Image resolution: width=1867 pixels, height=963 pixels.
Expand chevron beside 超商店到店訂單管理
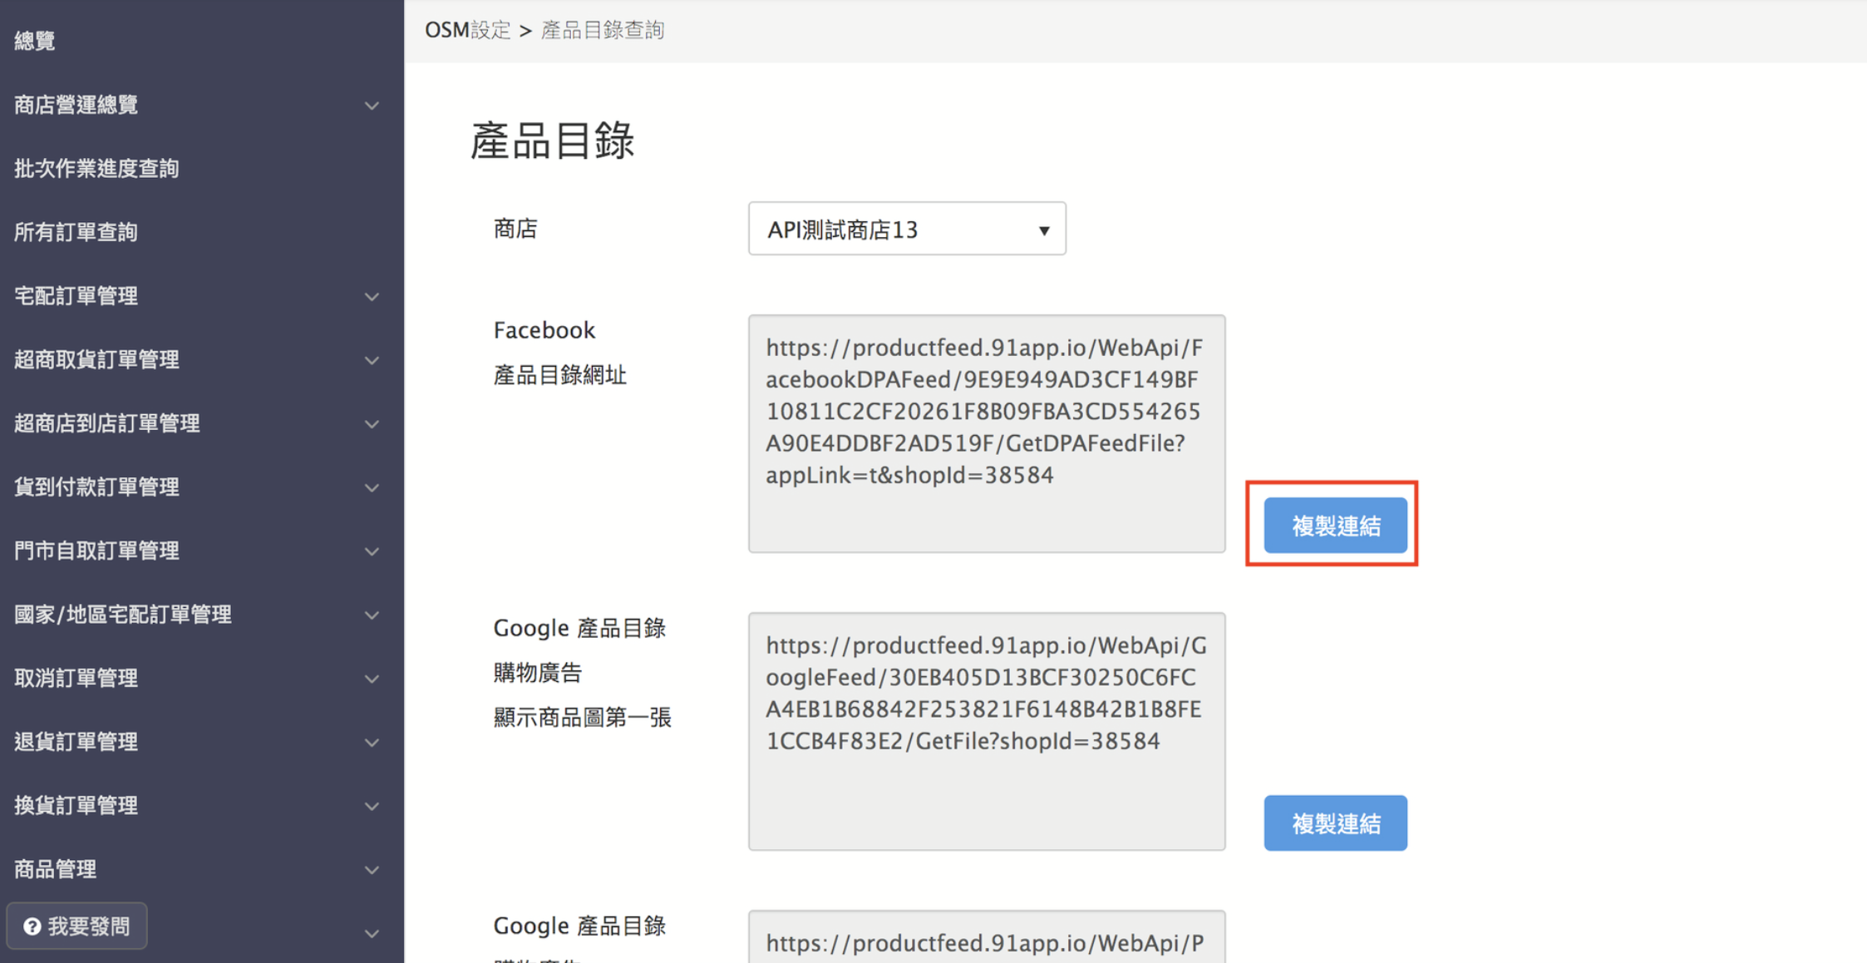click(372, 424)
